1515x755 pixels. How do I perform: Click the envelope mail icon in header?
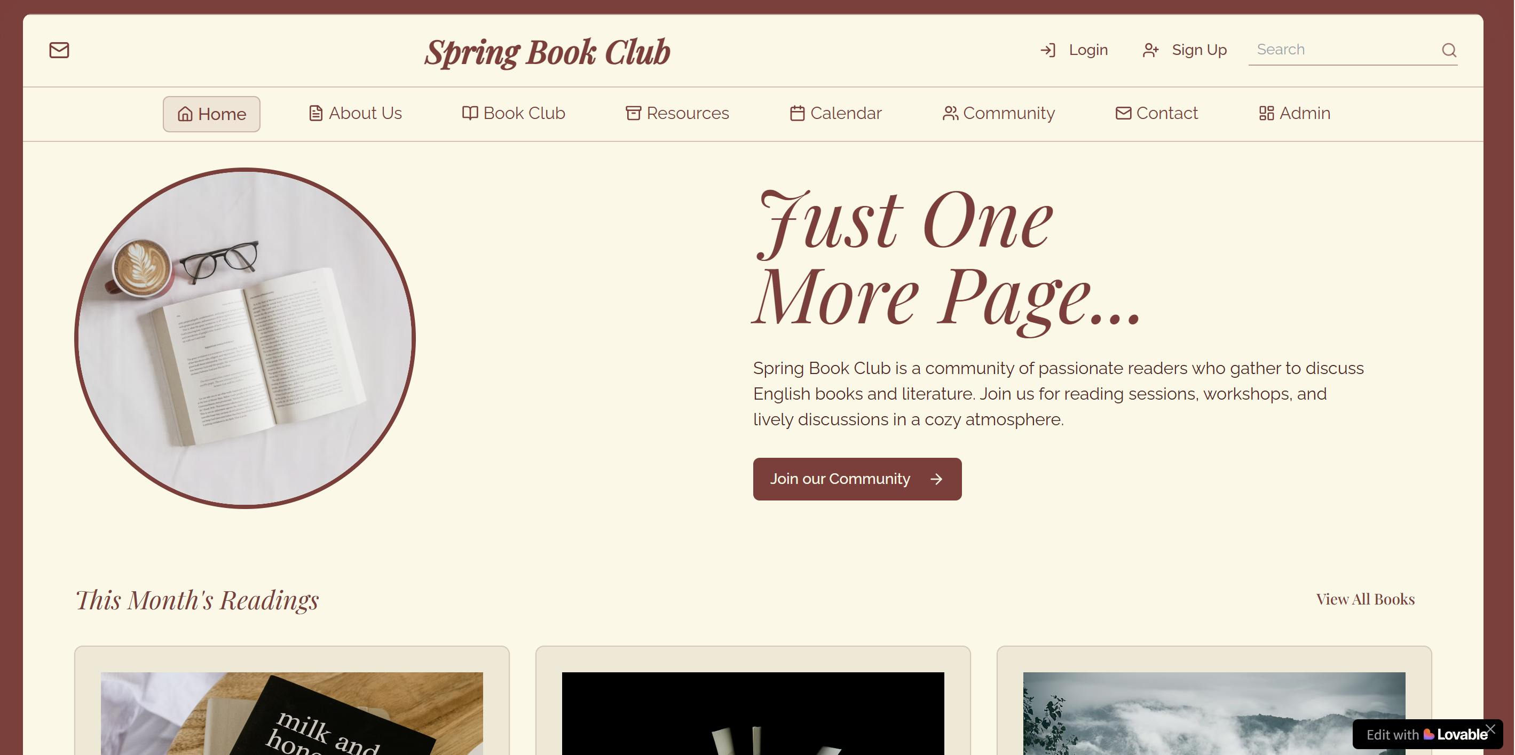[x=59, y=50]
